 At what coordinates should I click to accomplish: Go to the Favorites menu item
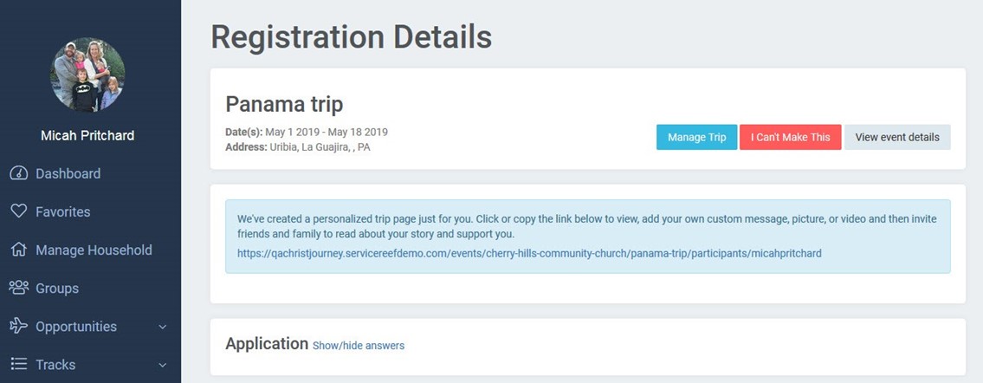pos(62,211)
